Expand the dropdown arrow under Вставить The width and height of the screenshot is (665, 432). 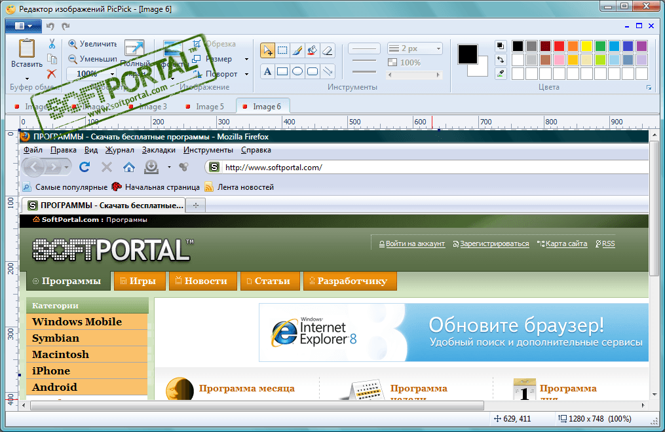point(27,79)
